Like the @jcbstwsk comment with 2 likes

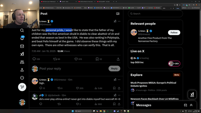(79, 104)
